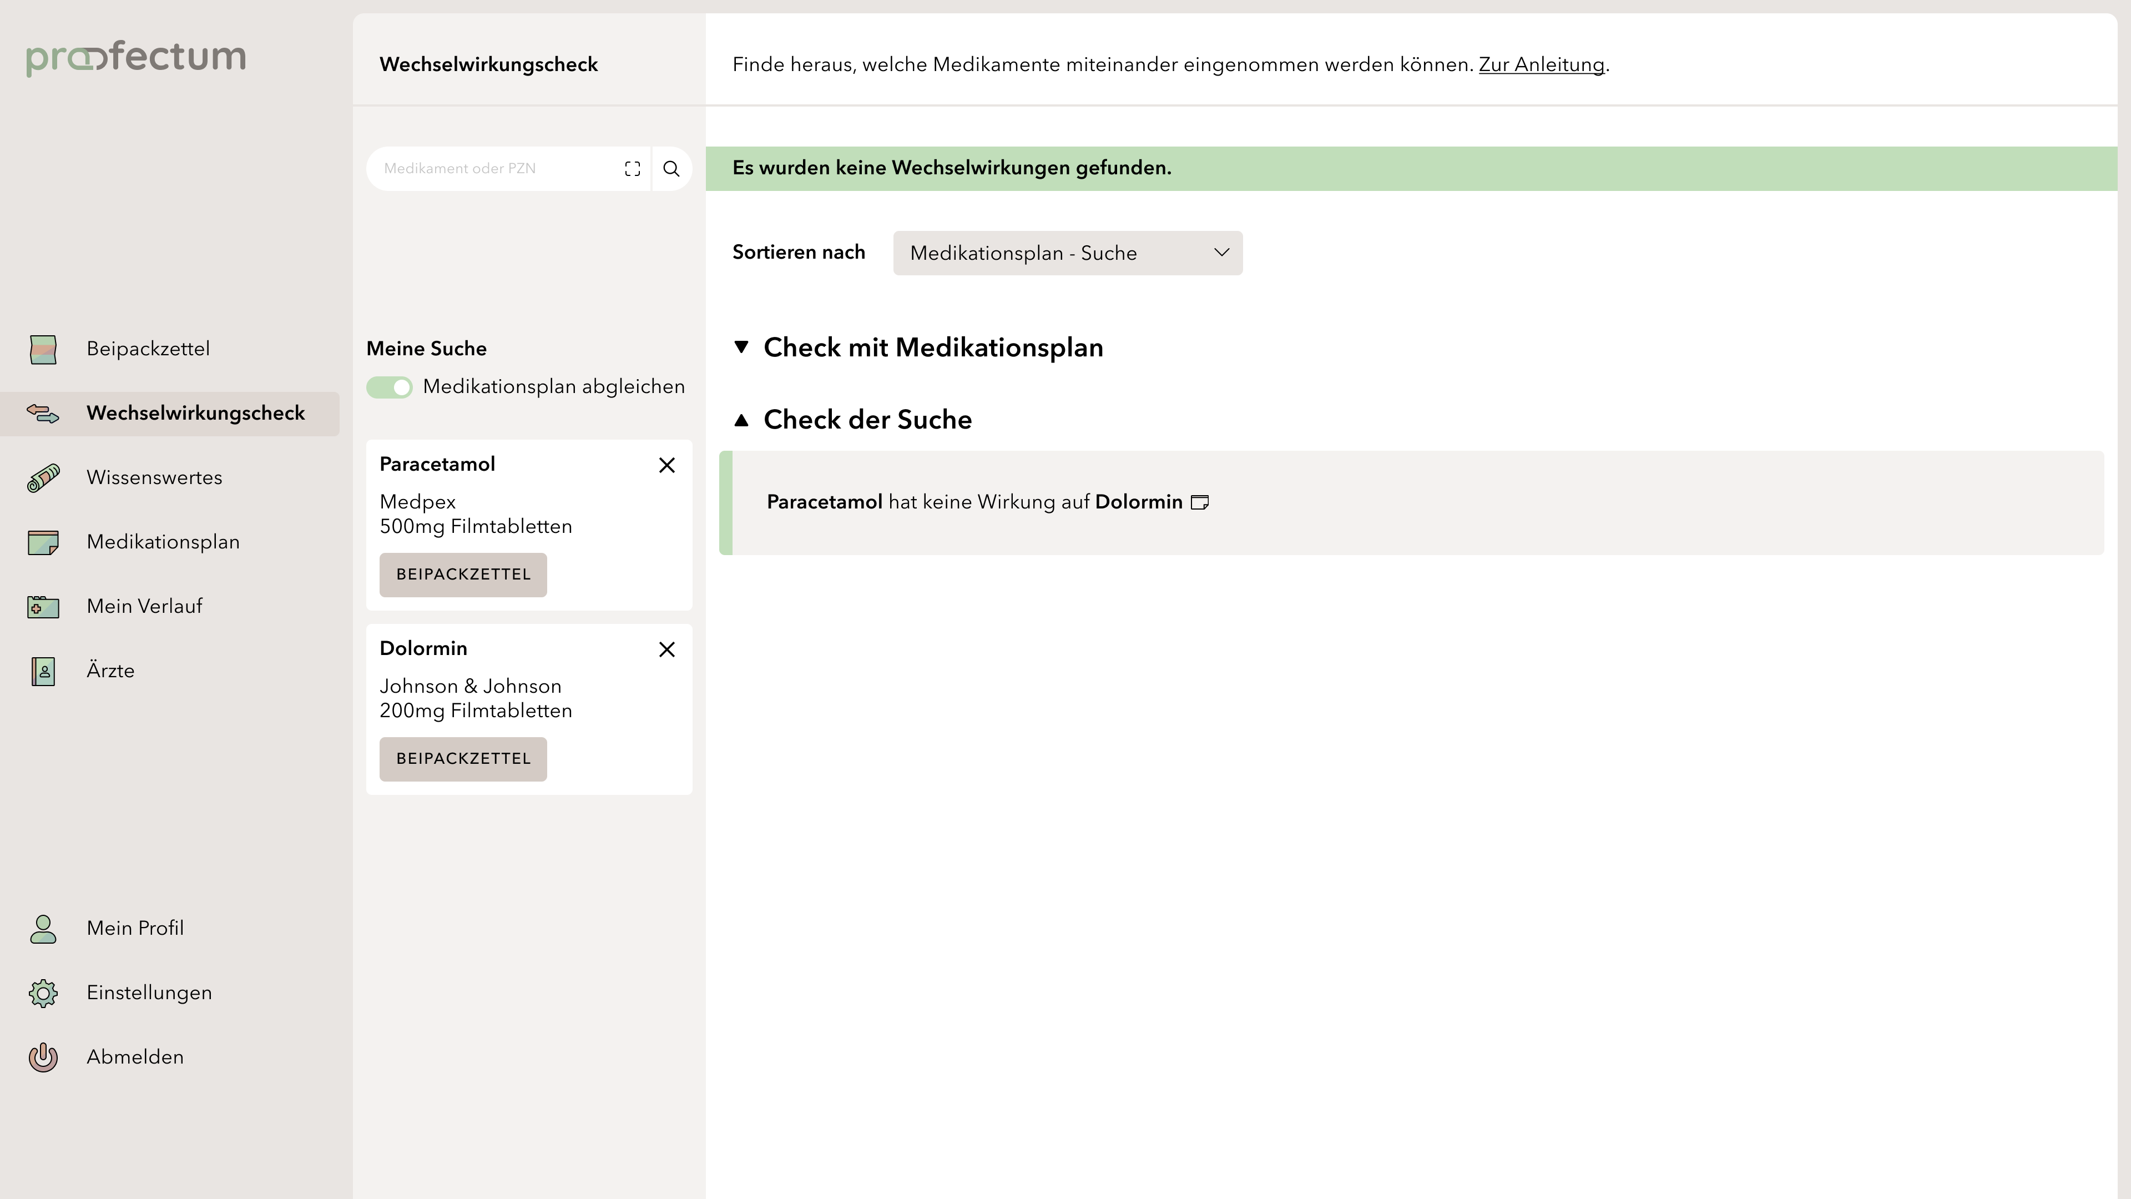Remove Dolormin with its X icon
Viewport: 2131px width, 1199px height.
(666, 649)
